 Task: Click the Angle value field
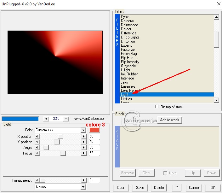tap(94, 147)
